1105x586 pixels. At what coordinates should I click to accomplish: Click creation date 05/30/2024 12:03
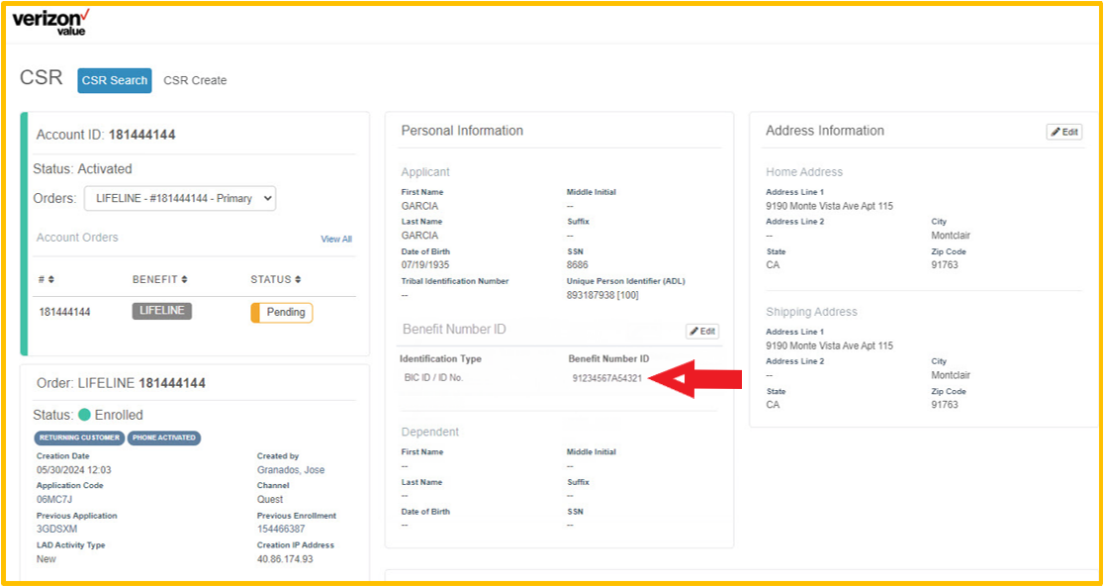point(74,469)
